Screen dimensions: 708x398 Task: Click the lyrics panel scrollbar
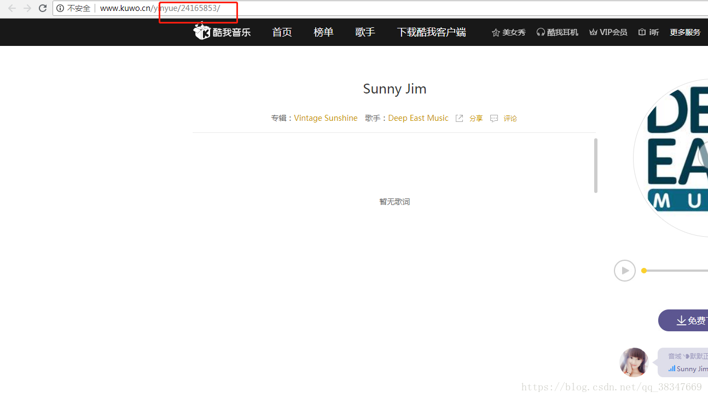[x=596, y=165]
